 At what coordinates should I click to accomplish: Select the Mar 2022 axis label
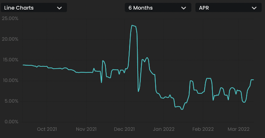[238, 129]
